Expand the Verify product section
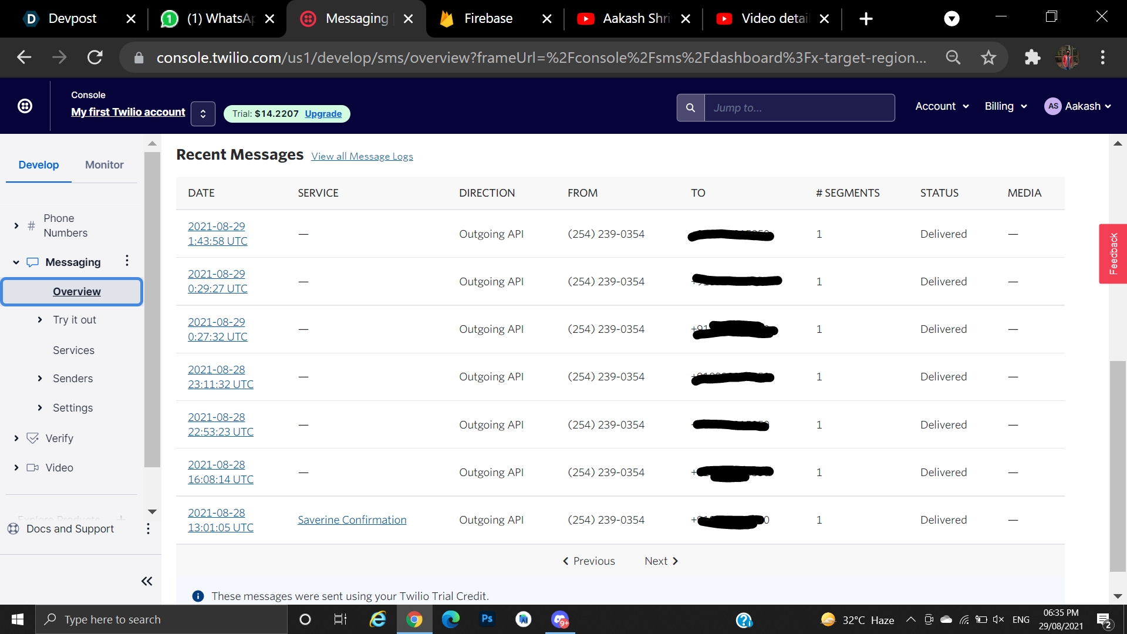The width and height of the screenshot is (1127, 634). (x=16, y=439)
